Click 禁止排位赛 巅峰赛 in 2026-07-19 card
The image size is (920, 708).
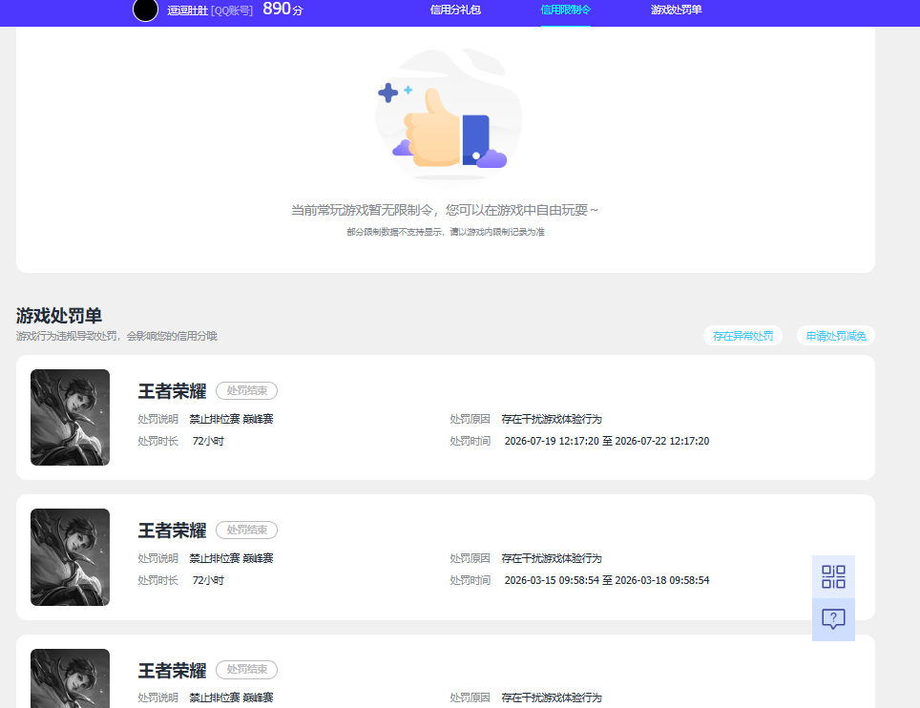click(x=231, y=420)
